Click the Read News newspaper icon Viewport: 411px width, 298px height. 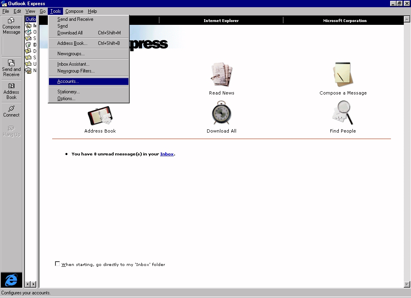pyautogui.click(x=222, y=74)
